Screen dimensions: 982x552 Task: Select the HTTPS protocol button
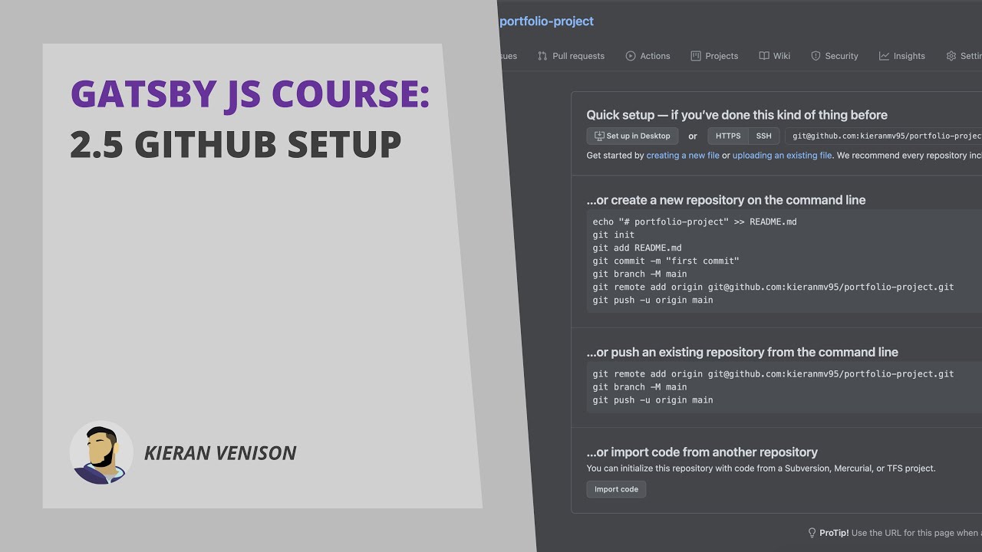tap(728, 136)
